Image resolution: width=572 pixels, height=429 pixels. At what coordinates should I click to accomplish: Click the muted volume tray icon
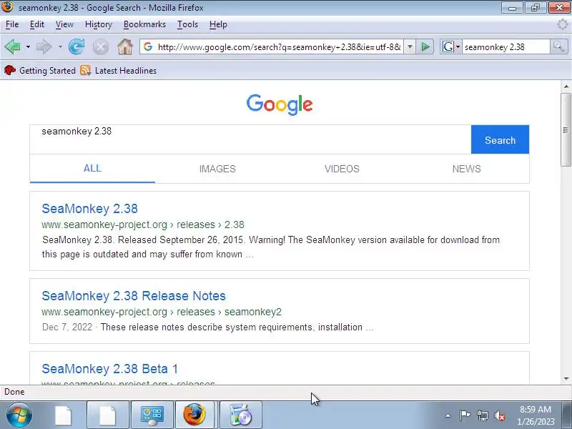coord(500,415)
